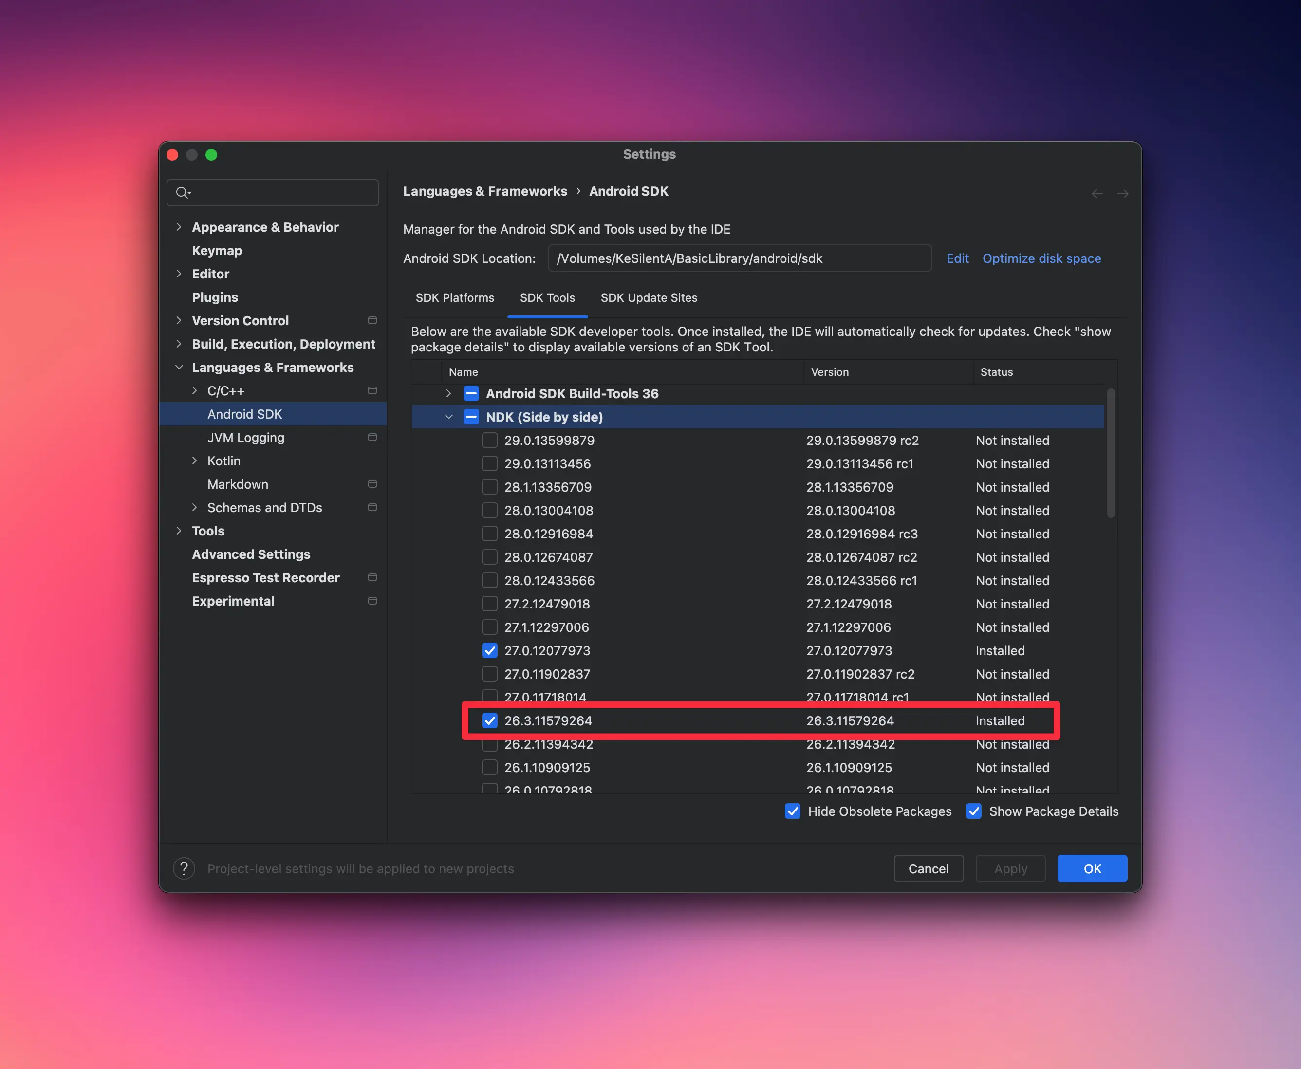Toggle Android SDK Build-Tools 36 group checkbox
Viewport: 1301px width, 1069px height.
pyautogui.click(x=471, y=393)
